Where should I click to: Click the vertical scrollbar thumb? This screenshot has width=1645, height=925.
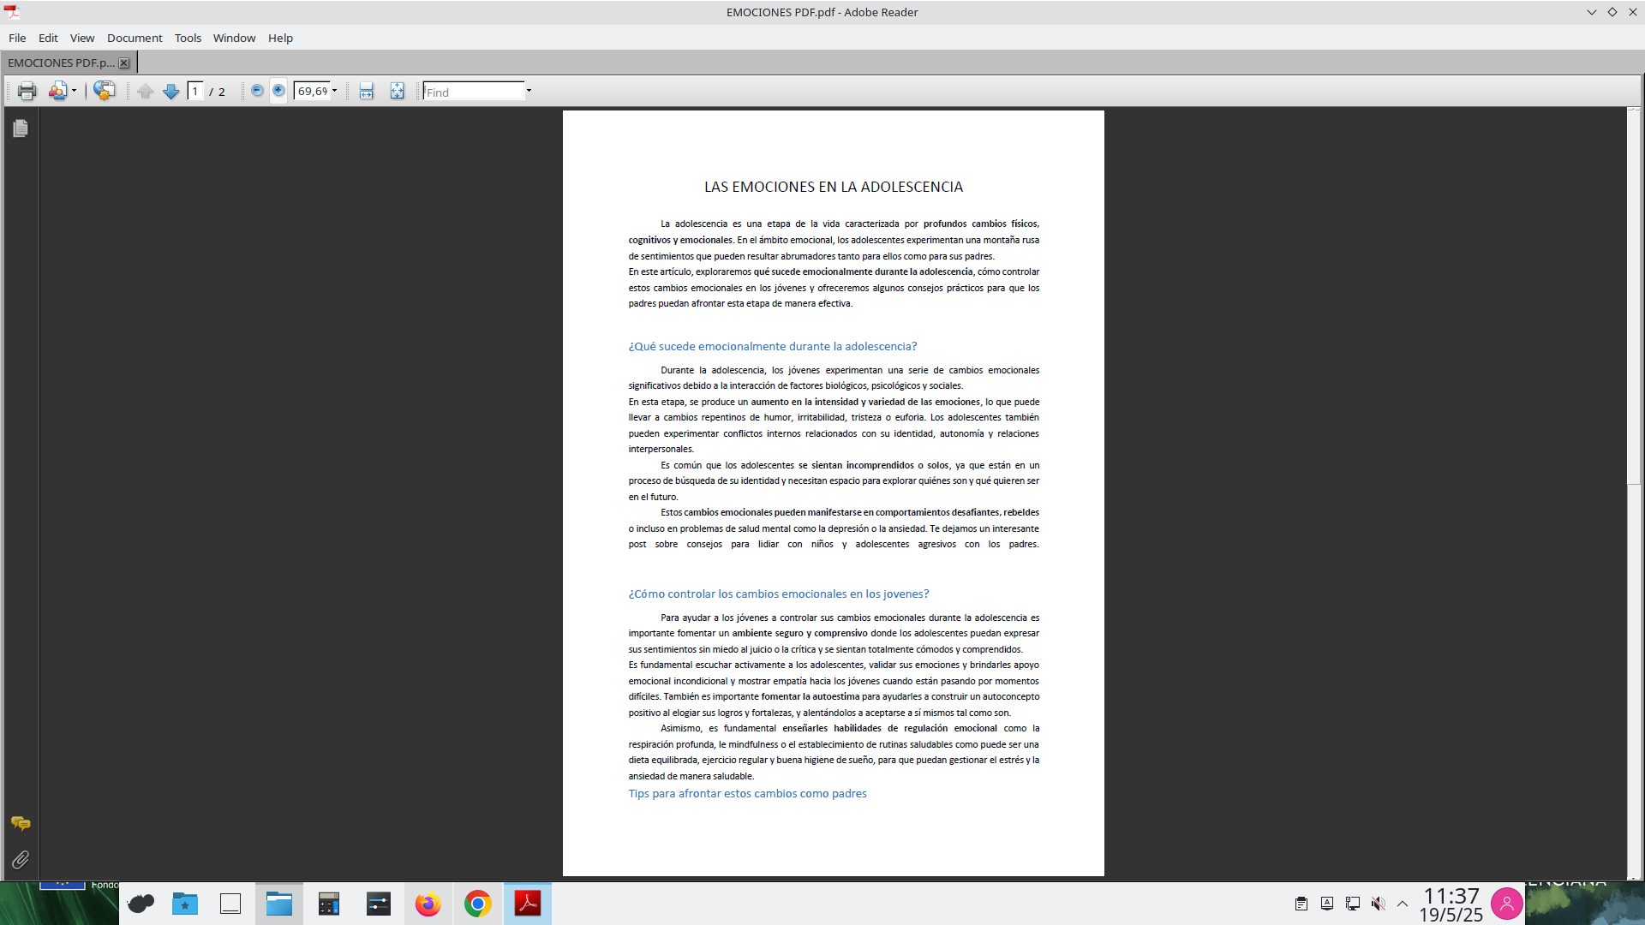point(1633,295)
